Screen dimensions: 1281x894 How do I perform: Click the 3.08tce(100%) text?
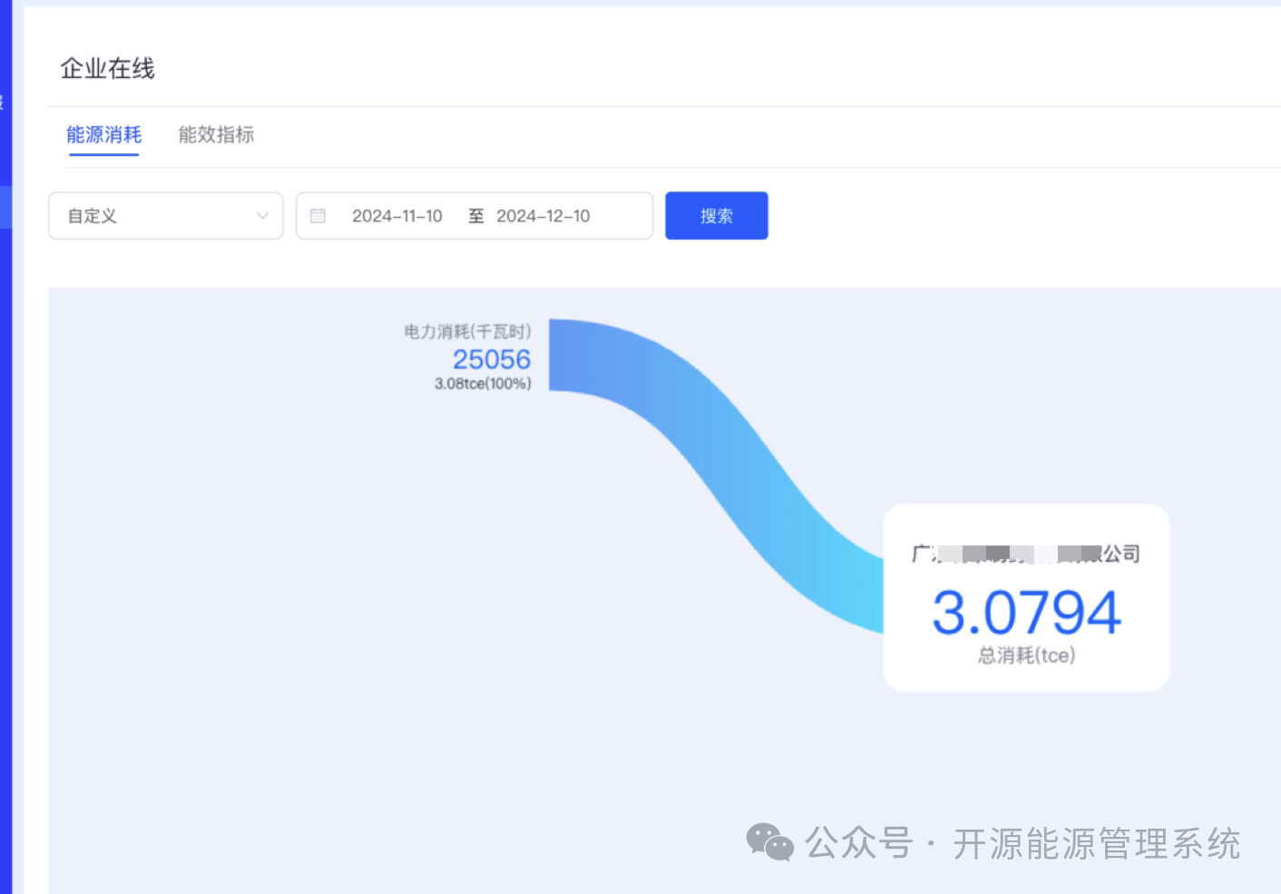pyautogui.click(x=483, y=384)
